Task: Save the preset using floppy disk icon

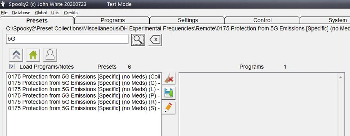Action: (x=169, y=93)
